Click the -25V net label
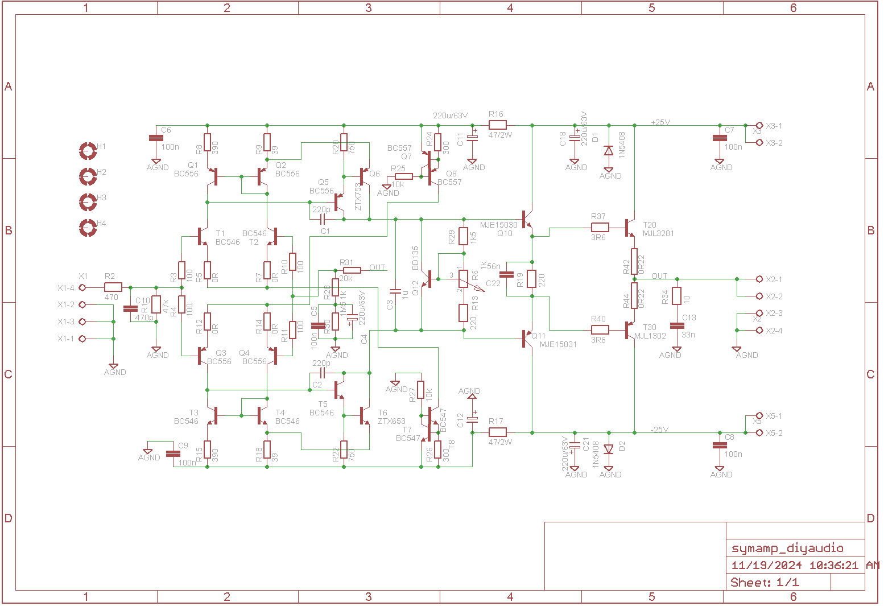884x606 pixels. pos(659,430)
